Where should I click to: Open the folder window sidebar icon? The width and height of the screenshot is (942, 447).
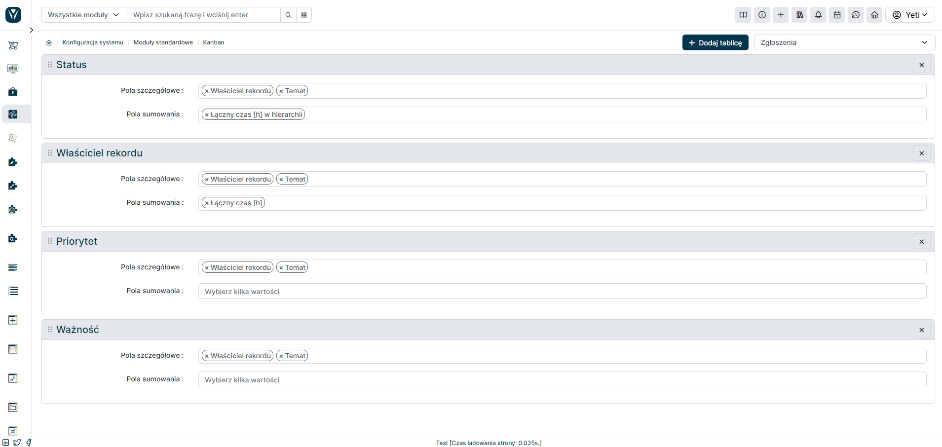13,408
